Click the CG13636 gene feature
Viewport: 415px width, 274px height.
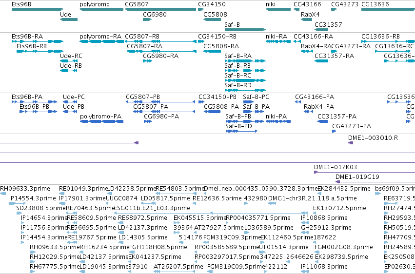[x=388, y=9]
